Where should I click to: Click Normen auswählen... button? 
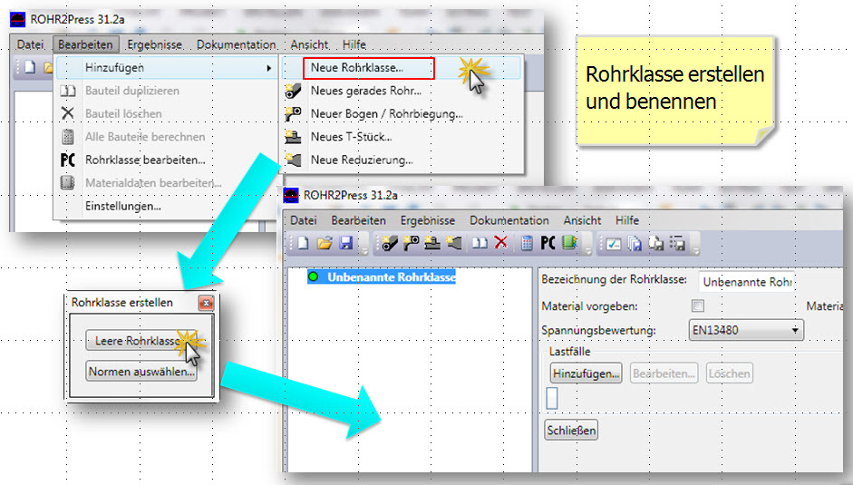(141, 372)
